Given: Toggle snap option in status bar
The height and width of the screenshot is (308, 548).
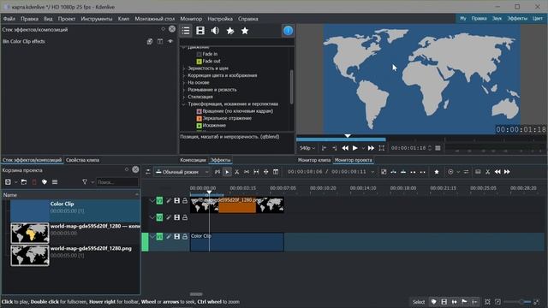Looking at the screenshot, I should (x=474, y=302).
